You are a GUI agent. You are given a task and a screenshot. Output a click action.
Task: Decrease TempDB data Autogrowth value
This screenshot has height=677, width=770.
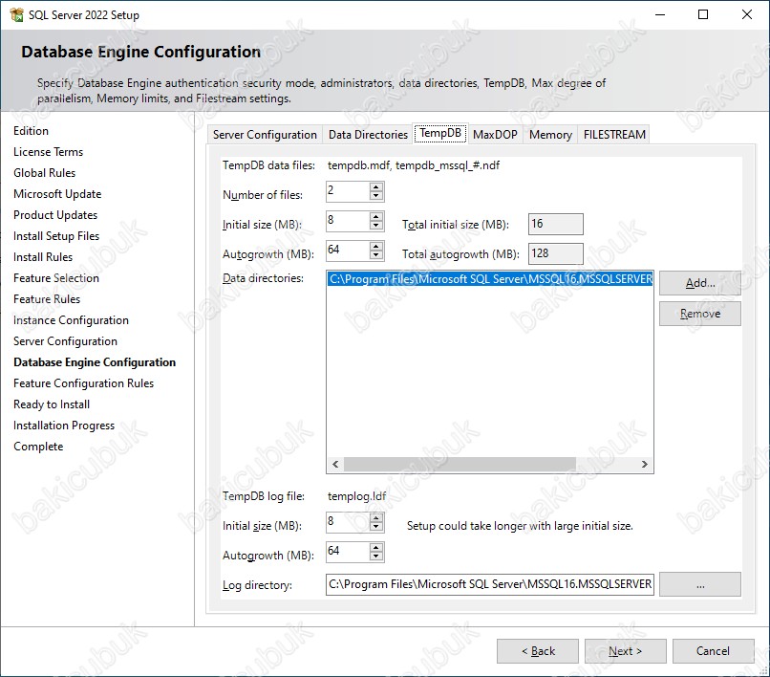click(x=376, y=255)
